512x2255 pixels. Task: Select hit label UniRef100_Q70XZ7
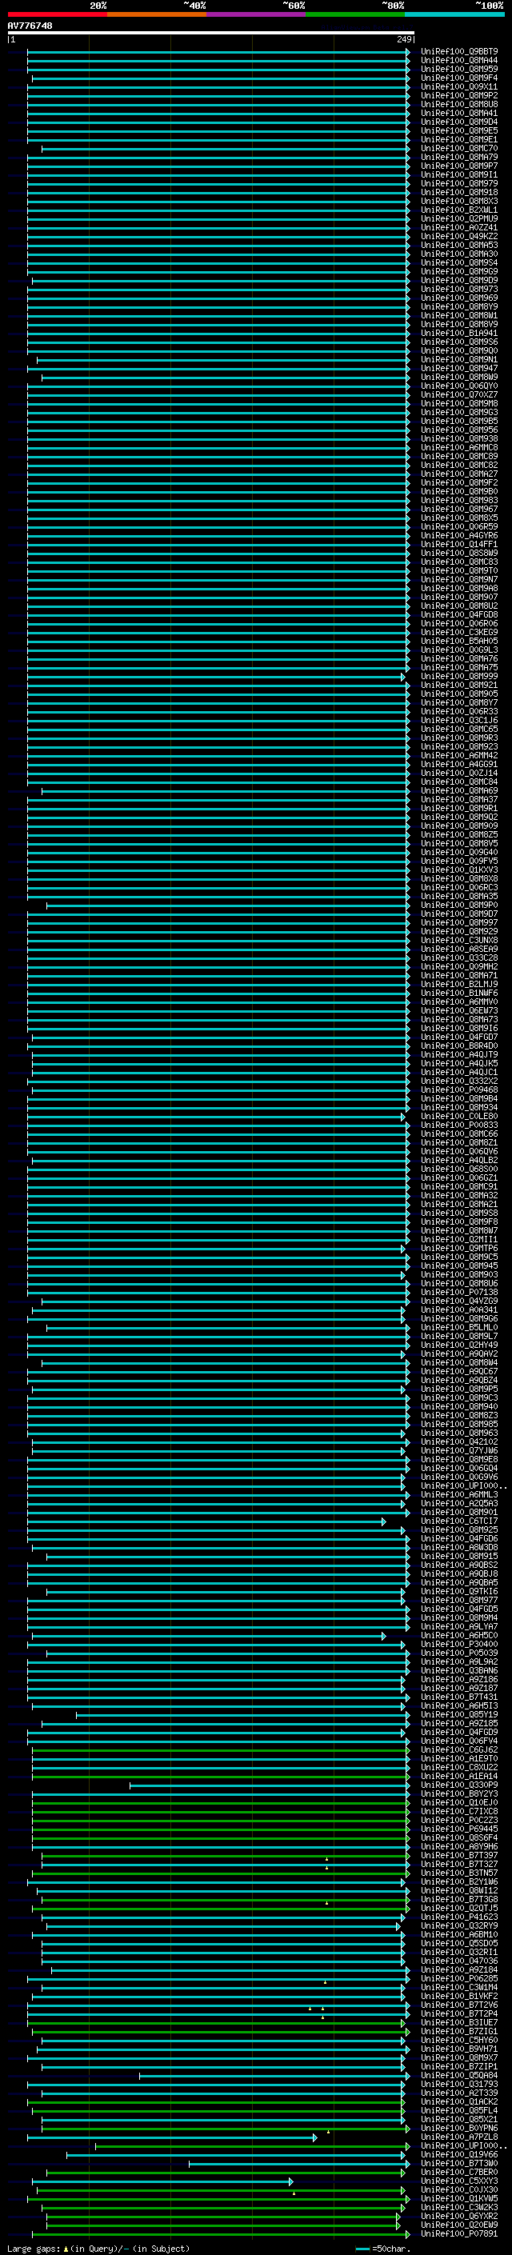coord(459,395)
